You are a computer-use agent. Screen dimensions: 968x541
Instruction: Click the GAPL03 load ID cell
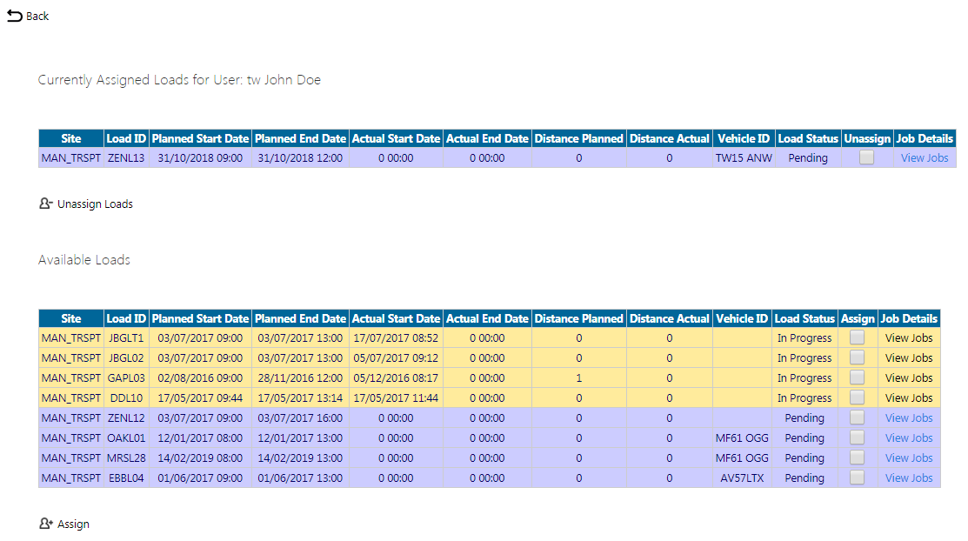coord(126,378)
